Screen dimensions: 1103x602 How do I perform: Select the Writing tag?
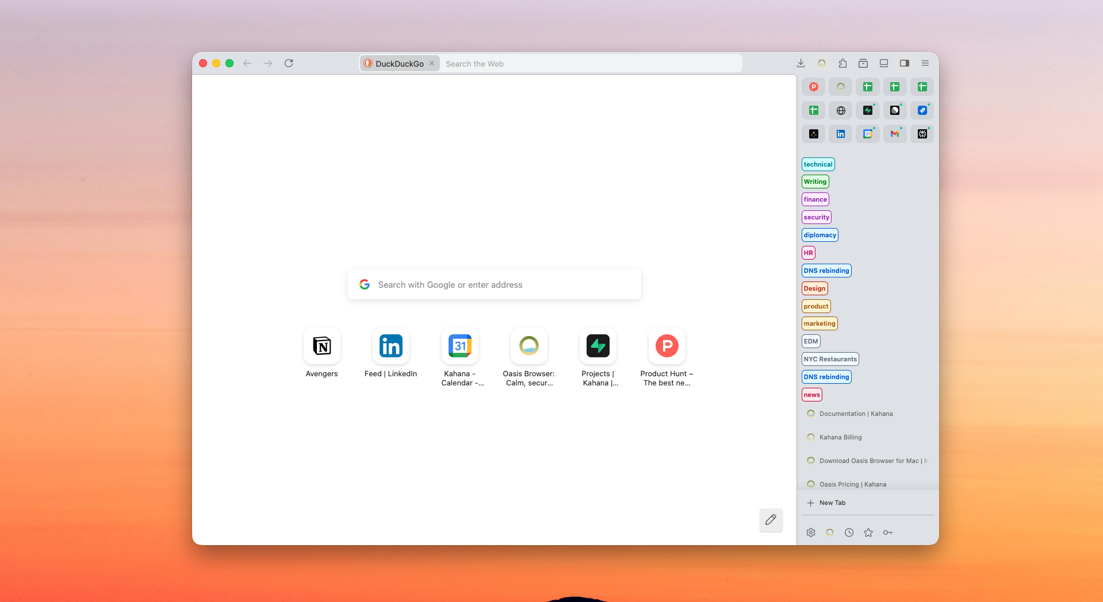point(815,182)
